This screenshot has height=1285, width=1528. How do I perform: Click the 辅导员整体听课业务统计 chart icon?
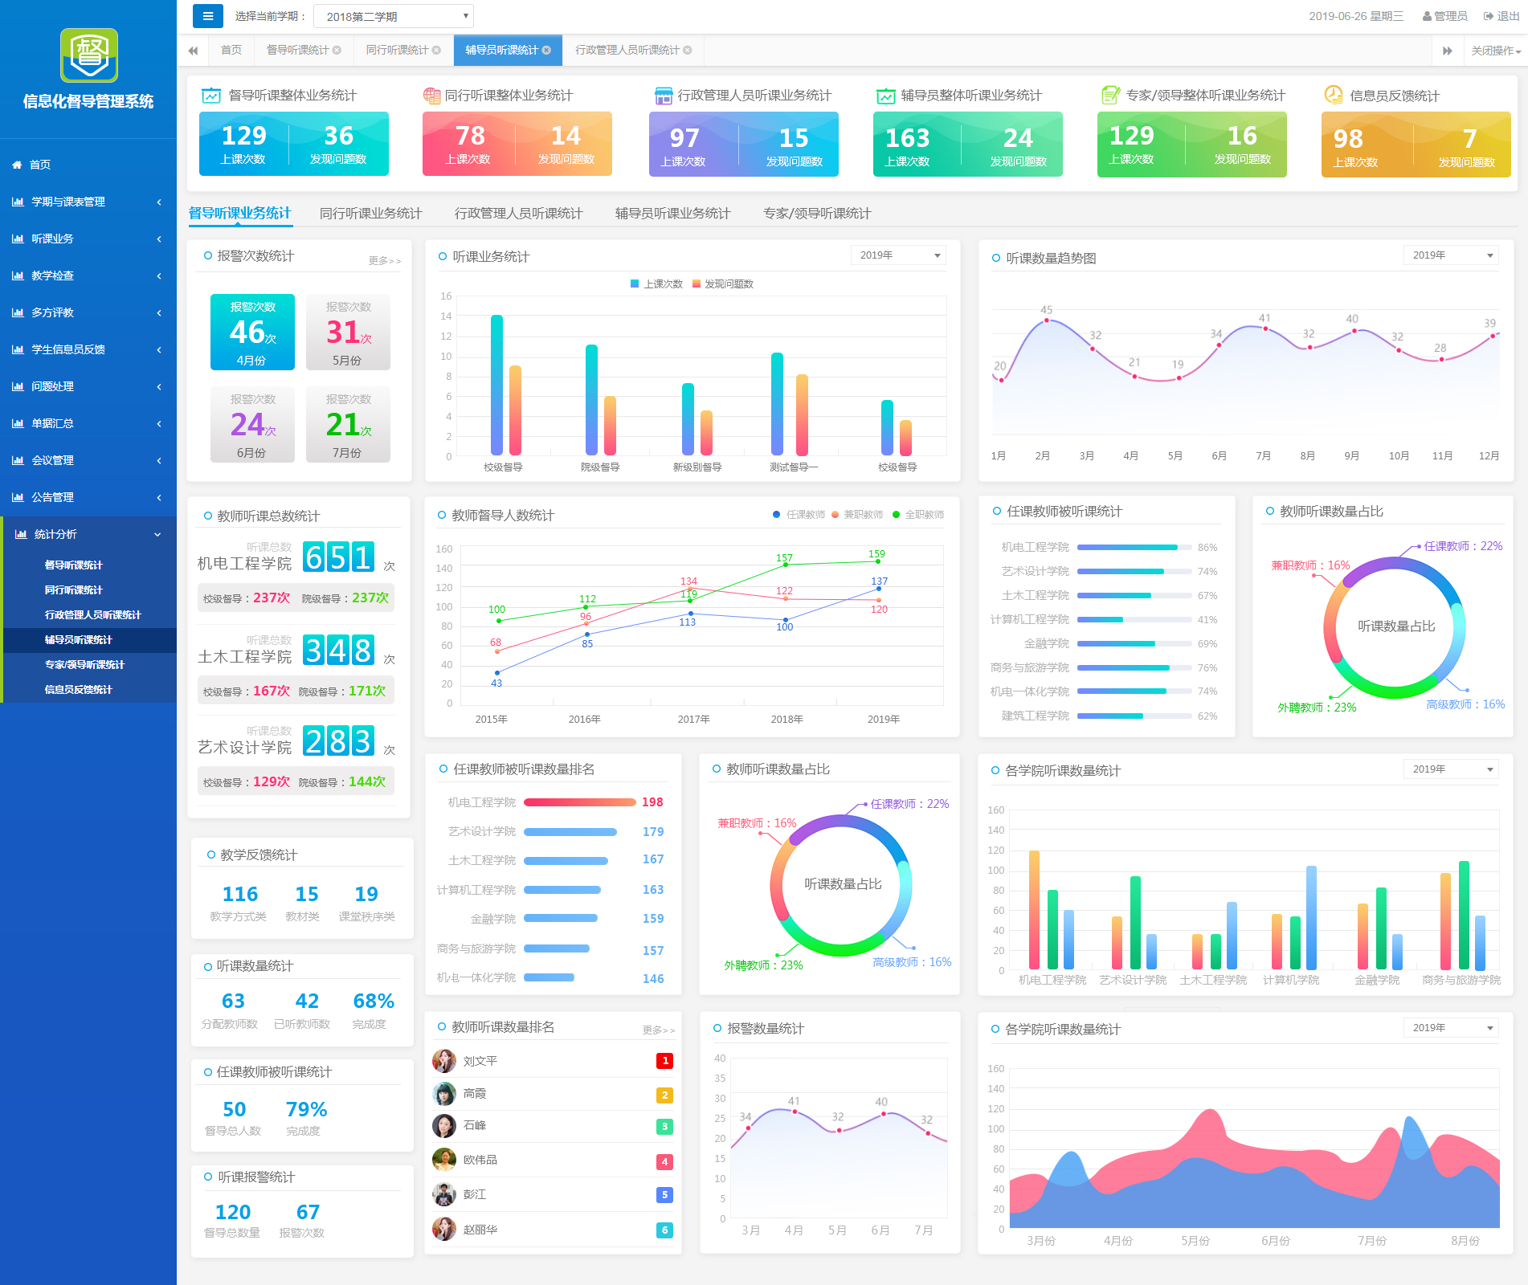pyautogui.click(x=885, y=96)
